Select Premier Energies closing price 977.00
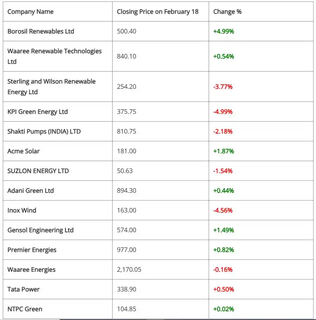Screen dimensions: 316x320 (x=127, y=250)
